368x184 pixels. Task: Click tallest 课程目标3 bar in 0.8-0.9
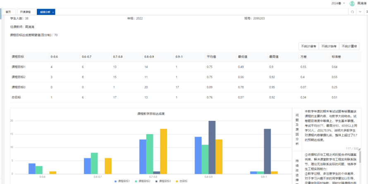(x=212, y=148)
